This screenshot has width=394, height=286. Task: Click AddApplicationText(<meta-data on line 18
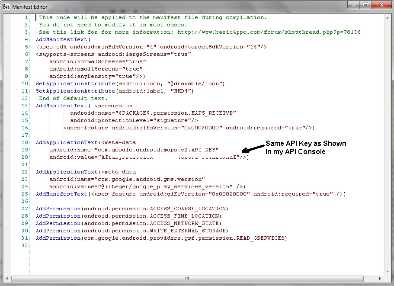coord(86,142)
